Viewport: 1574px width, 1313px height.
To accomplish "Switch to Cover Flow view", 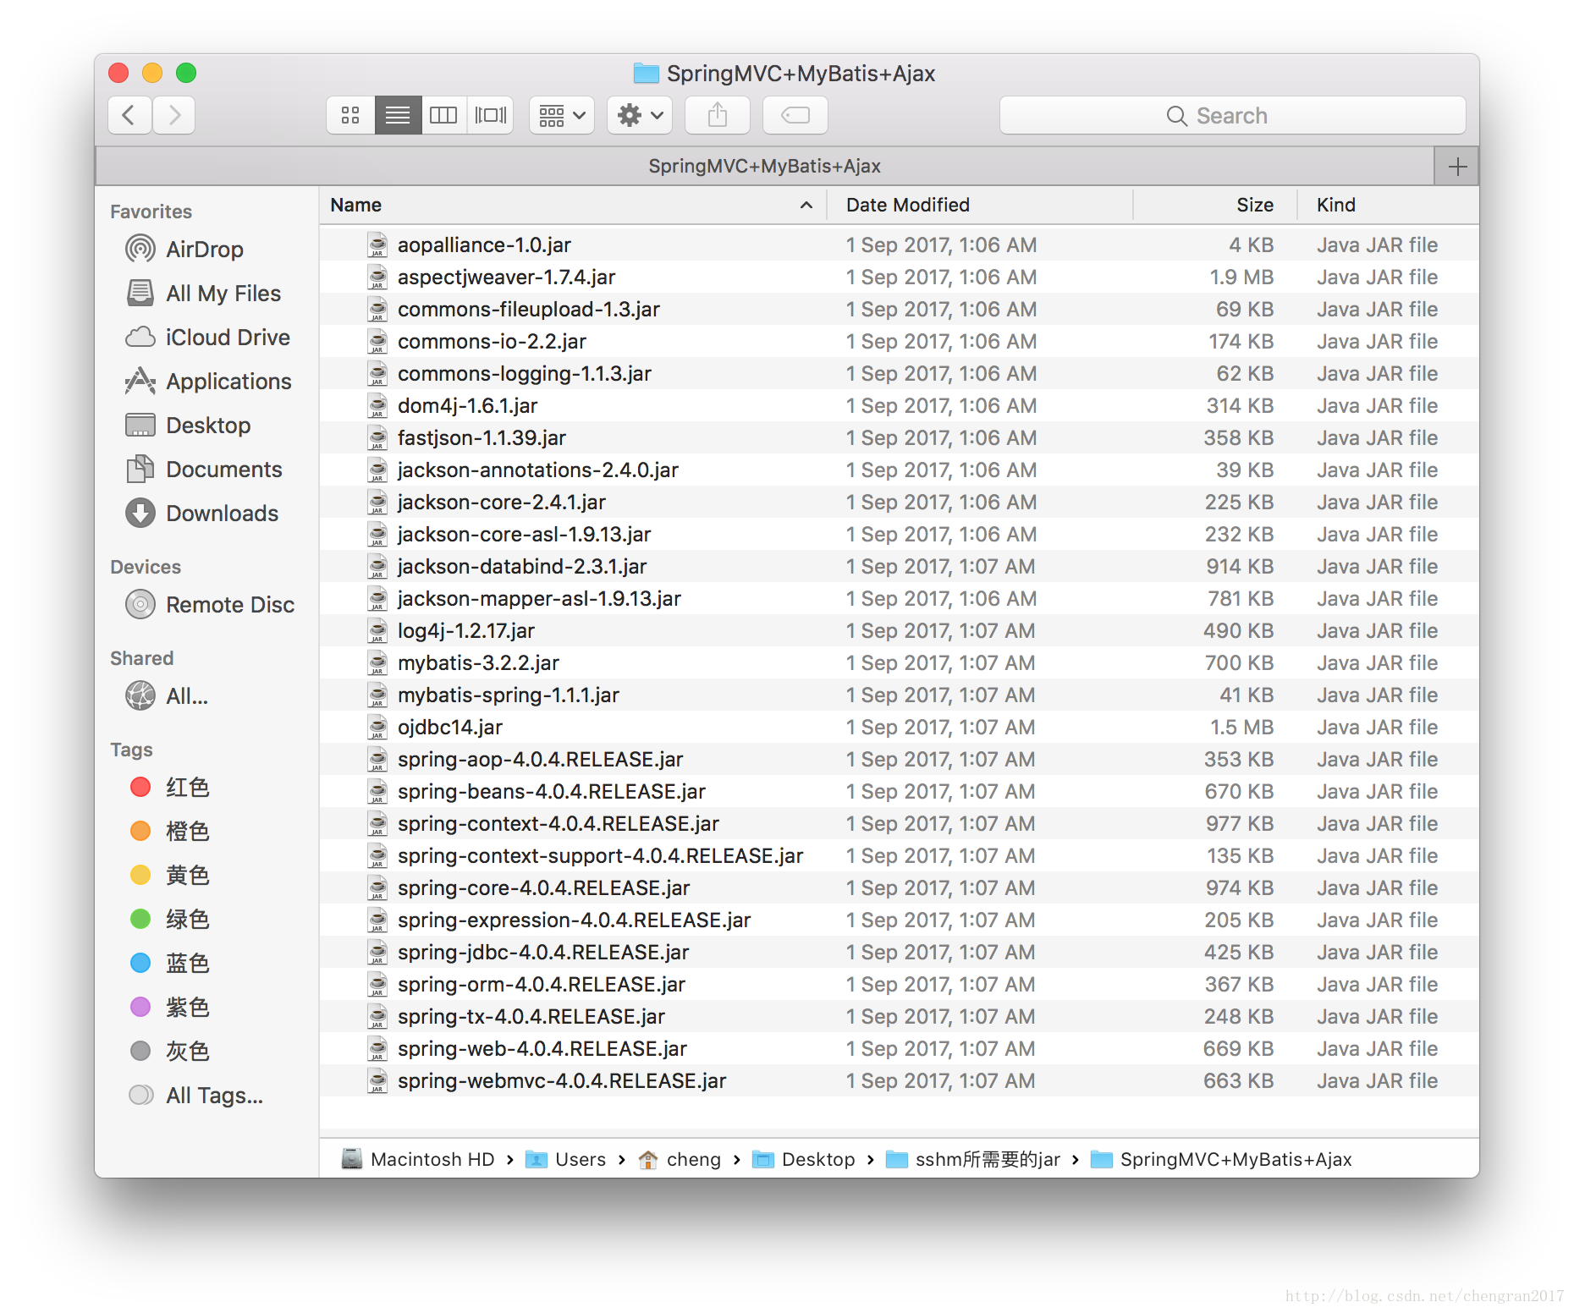I will pyautogui.click(x=490, y=115).
